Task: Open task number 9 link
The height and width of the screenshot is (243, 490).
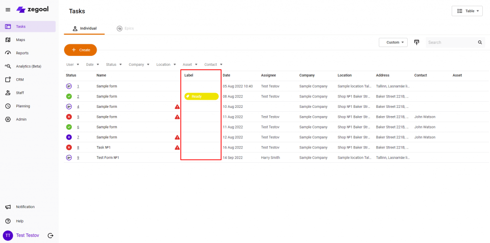Action: 78,158
